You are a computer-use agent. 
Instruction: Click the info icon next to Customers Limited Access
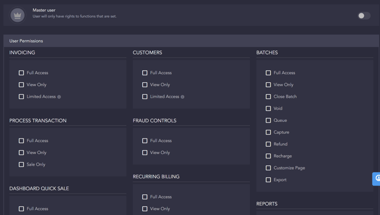183,97
